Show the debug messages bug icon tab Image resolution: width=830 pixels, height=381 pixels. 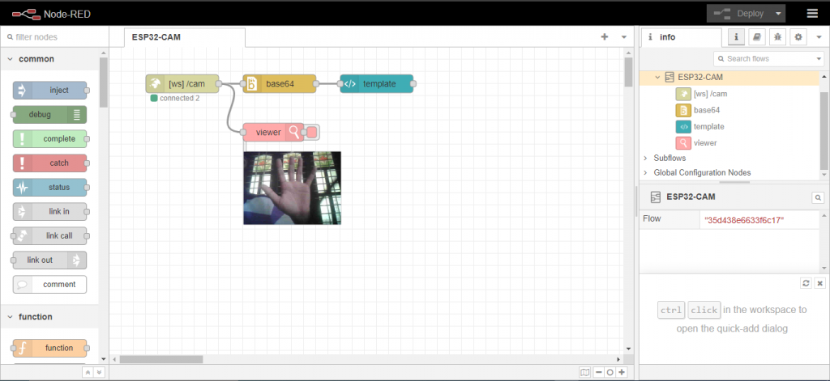(777, 37)
